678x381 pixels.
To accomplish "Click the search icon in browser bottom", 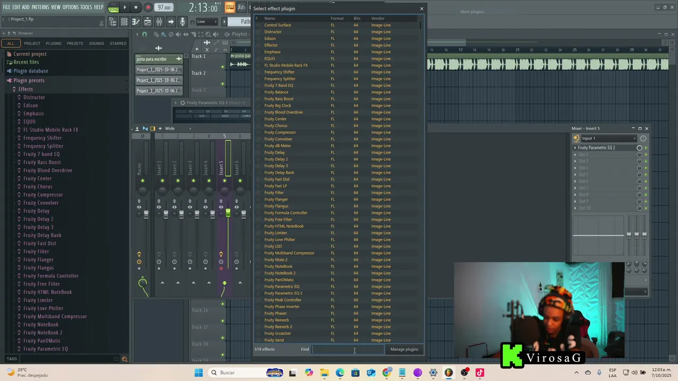I will 124,359.
